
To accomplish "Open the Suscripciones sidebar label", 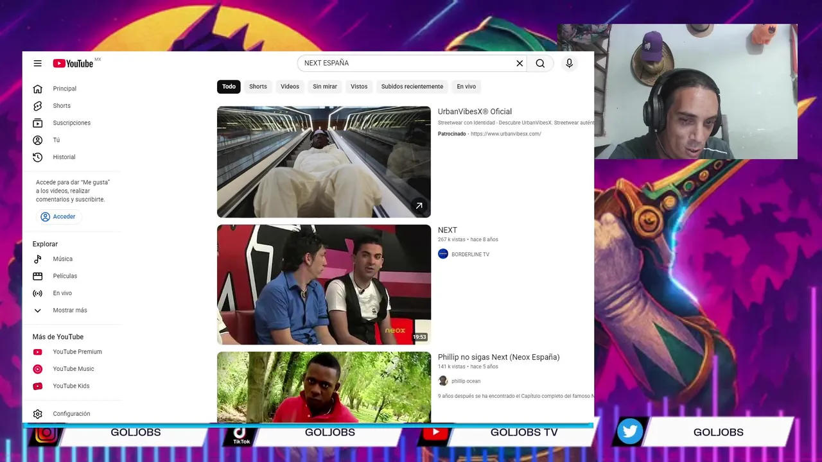I will [x=72, y=123].
